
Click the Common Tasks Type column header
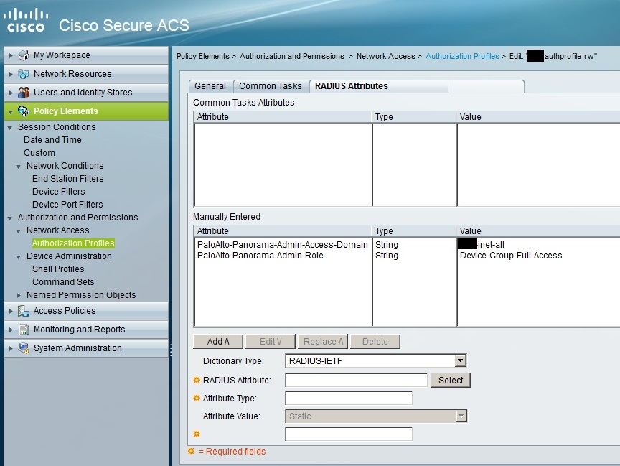pos(414,117)
